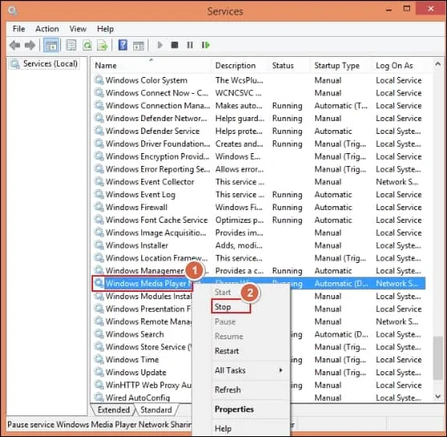447x437 pixels.
Task: Select Windows Image Acquisition service row
Action: 259,233
